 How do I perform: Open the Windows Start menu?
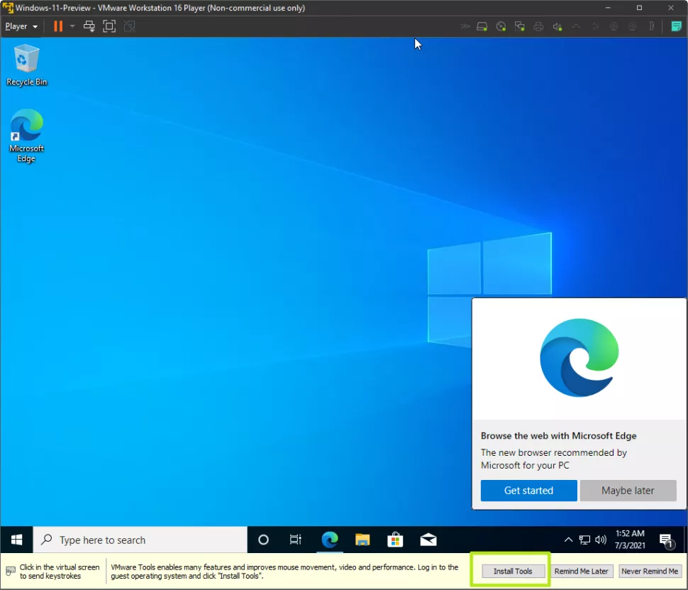click(17, 540)
